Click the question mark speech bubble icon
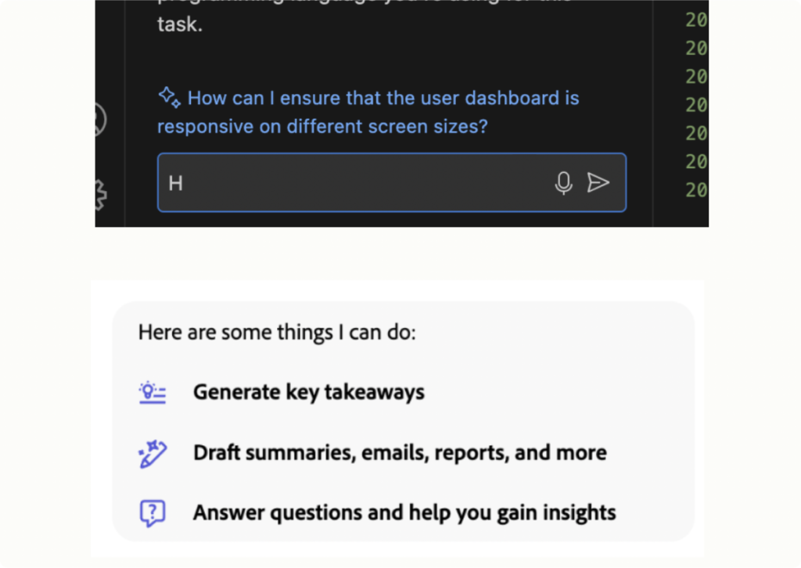Screen dimensions: 801x568 (x=153, y=512)
